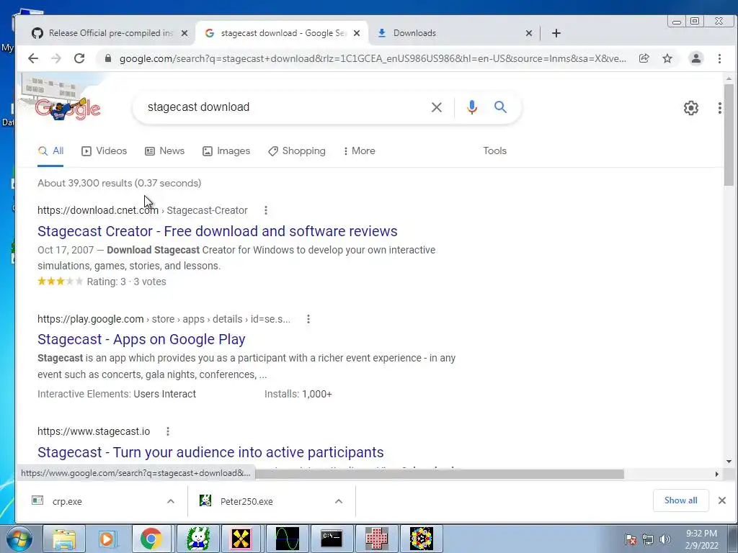Bookmark this page with the star
Image resolution: width=738 pixels, height=553 pixels.
click(x=667, y=58)
